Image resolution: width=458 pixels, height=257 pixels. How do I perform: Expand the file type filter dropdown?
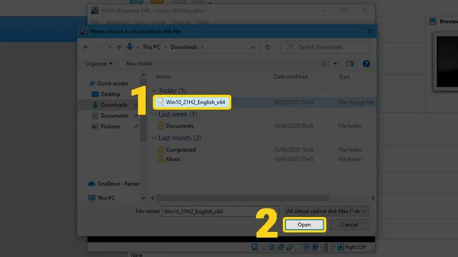pos(365,211)
